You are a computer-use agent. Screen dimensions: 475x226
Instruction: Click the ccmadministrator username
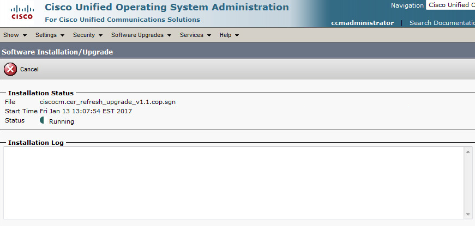pos(362,23)
